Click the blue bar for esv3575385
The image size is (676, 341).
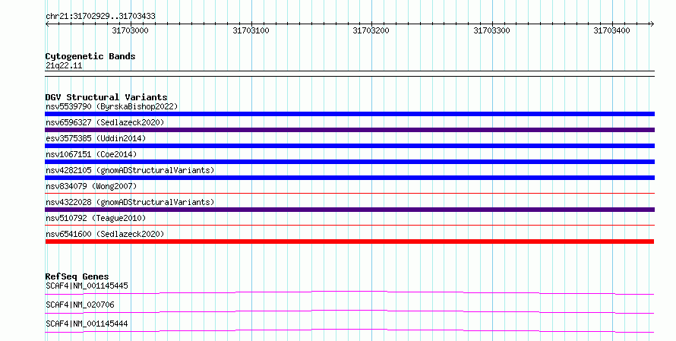click(349, 146)
